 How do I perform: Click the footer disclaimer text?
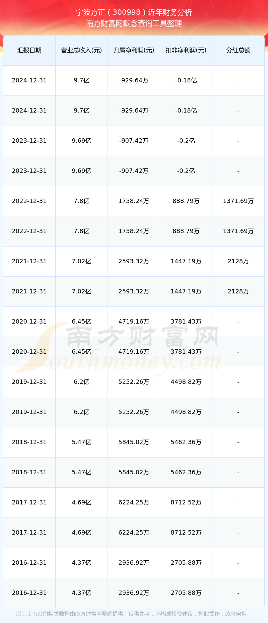[x=134, y=614]
